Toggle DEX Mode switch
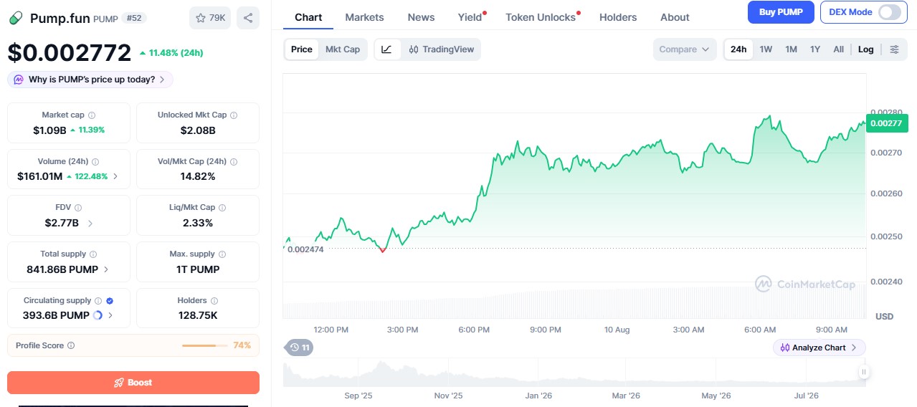 point(889,11)
